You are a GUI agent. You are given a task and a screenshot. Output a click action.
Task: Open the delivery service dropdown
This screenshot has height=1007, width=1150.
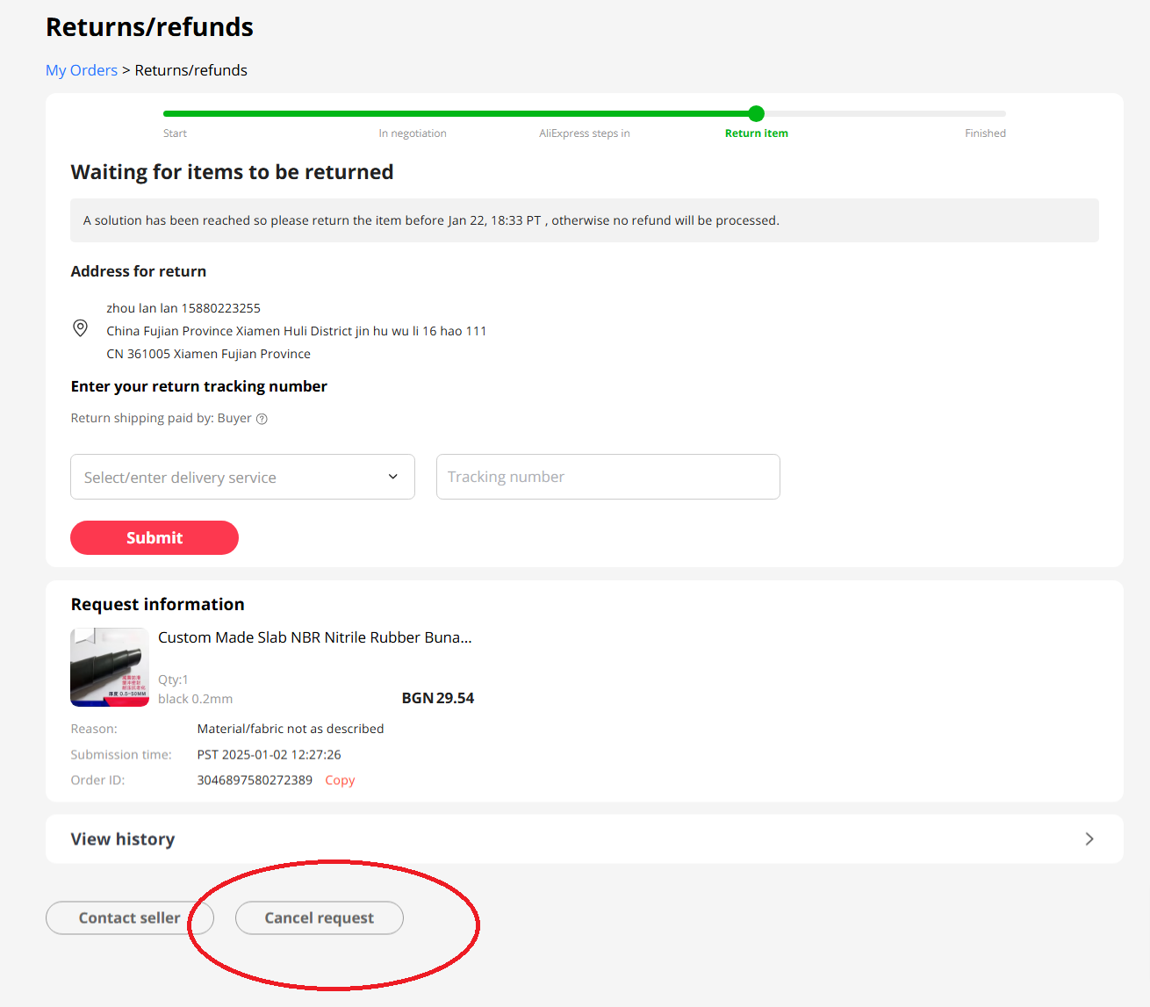tap(242, 477)
